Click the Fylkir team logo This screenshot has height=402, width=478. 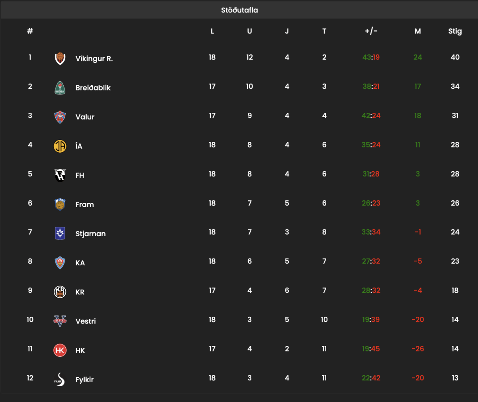pos(60,380)
